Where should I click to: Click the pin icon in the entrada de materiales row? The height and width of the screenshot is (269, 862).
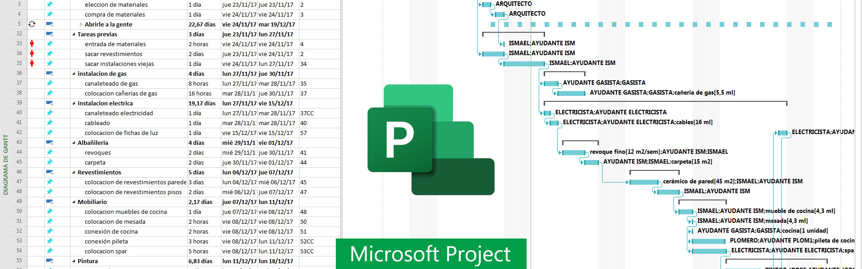pos(50,44)
